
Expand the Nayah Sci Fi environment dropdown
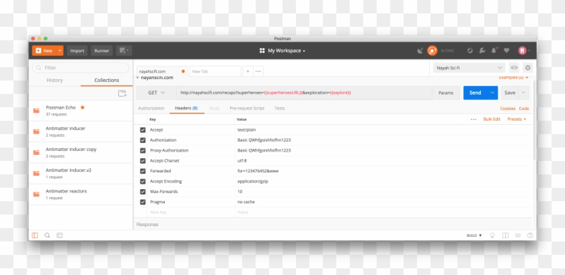pyautogui.click(x=469, y=68)
